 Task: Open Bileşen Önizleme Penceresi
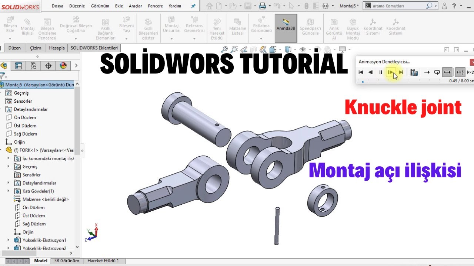[47, 28]
